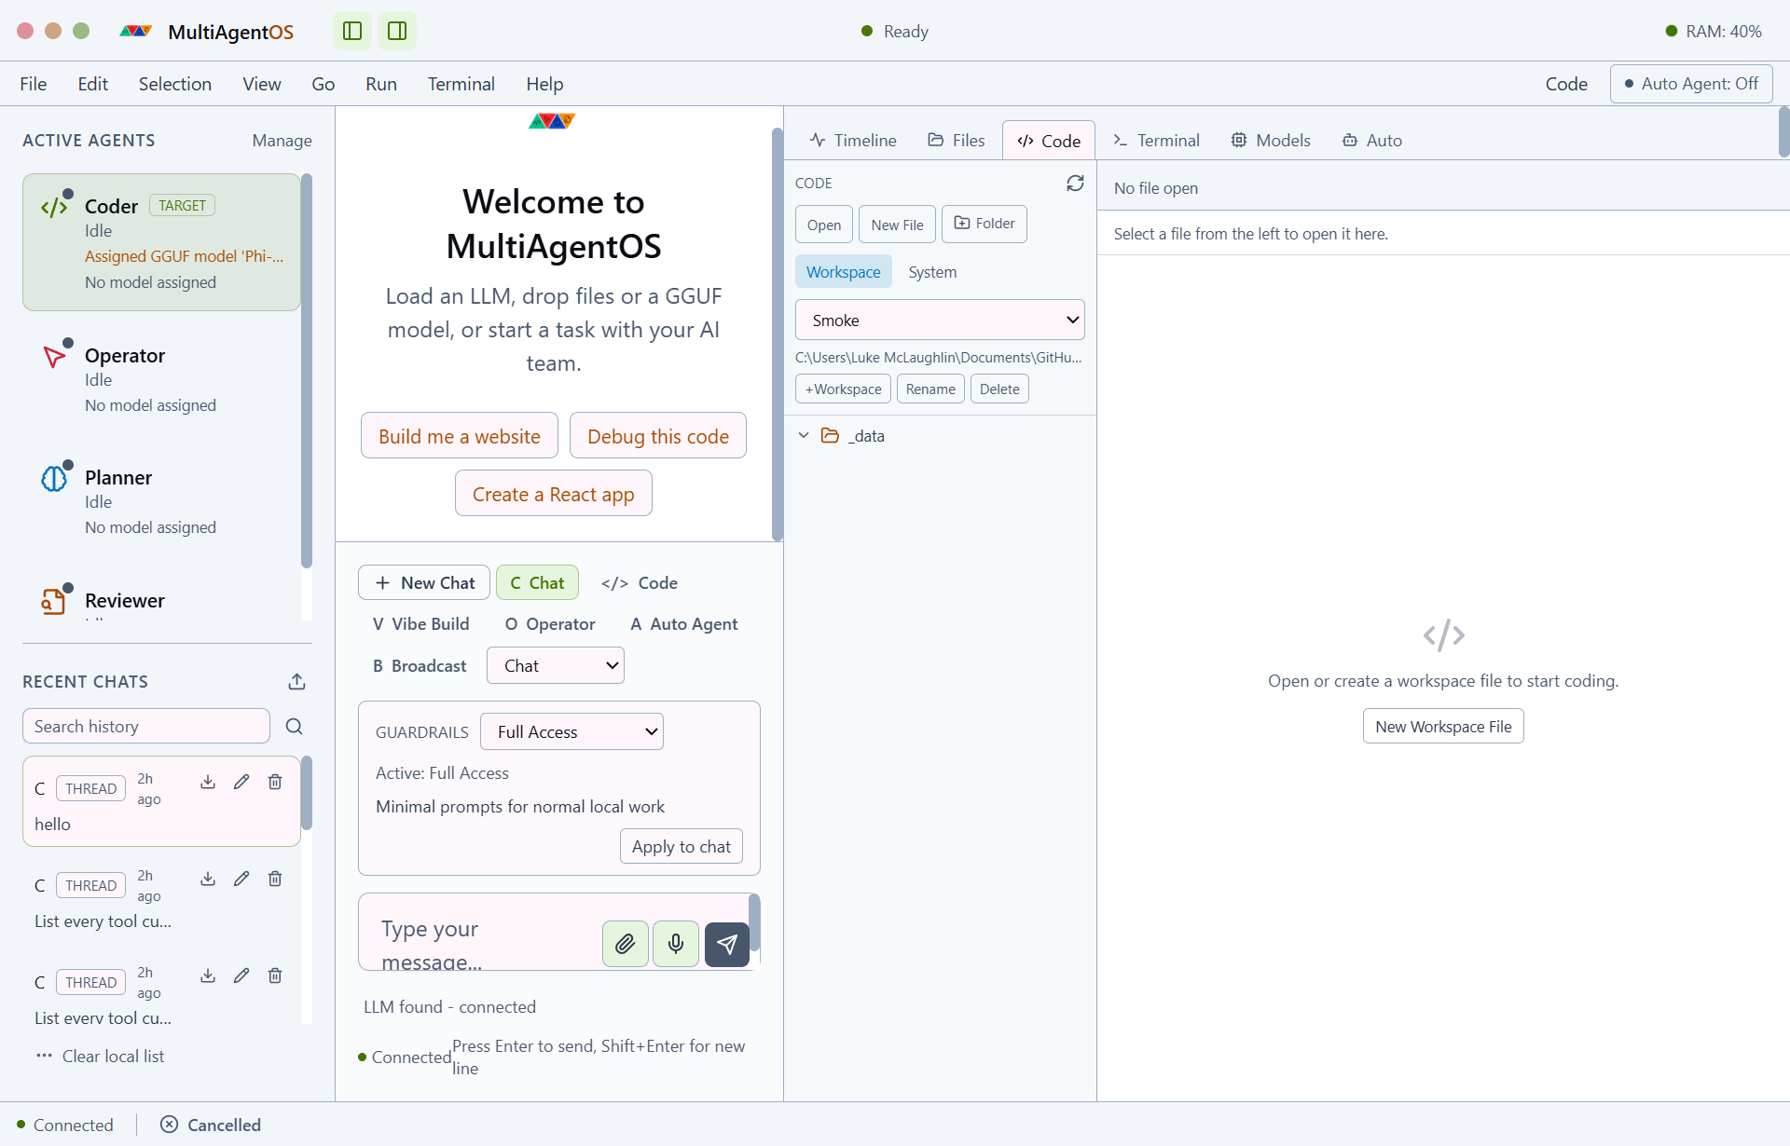Click Apply to chat button

[682, 847]
